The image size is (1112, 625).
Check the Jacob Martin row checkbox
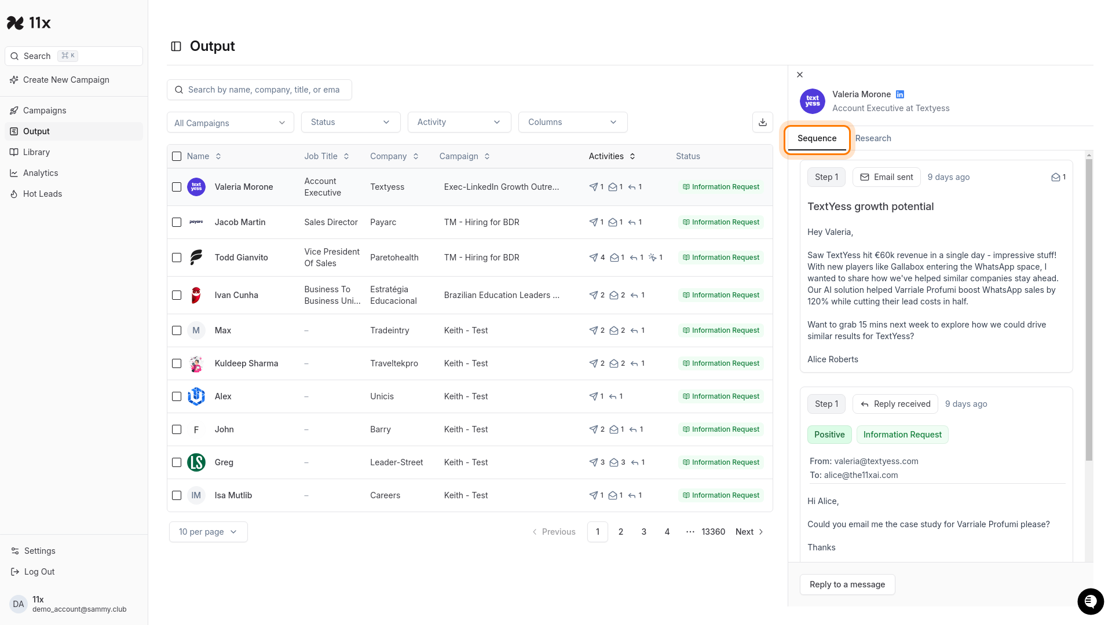(177, 222)
